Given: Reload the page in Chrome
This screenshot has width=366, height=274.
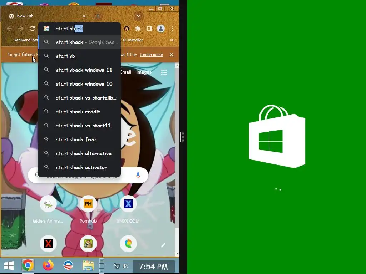Looking at the screenshot, I should point(32,29).
